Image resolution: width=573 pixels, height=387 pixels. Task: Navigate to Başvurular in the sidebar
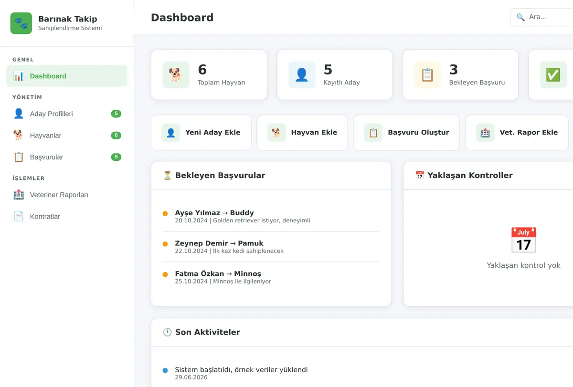(67, 157)
